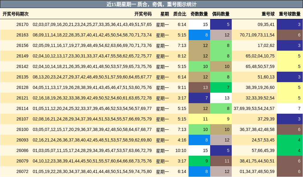Image resolution: width=303 pixels, height=177 pixels.
Task: Click green odd count 9 in row 26079
Action: click(x=199, y=161)
